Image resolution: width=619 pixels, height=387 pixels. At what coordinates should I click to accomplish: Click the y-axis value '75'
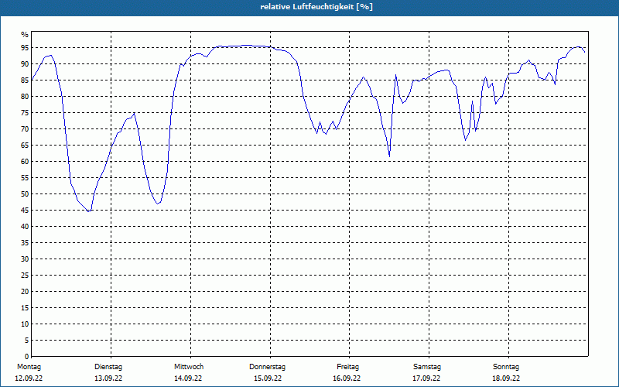pos(25,112)
